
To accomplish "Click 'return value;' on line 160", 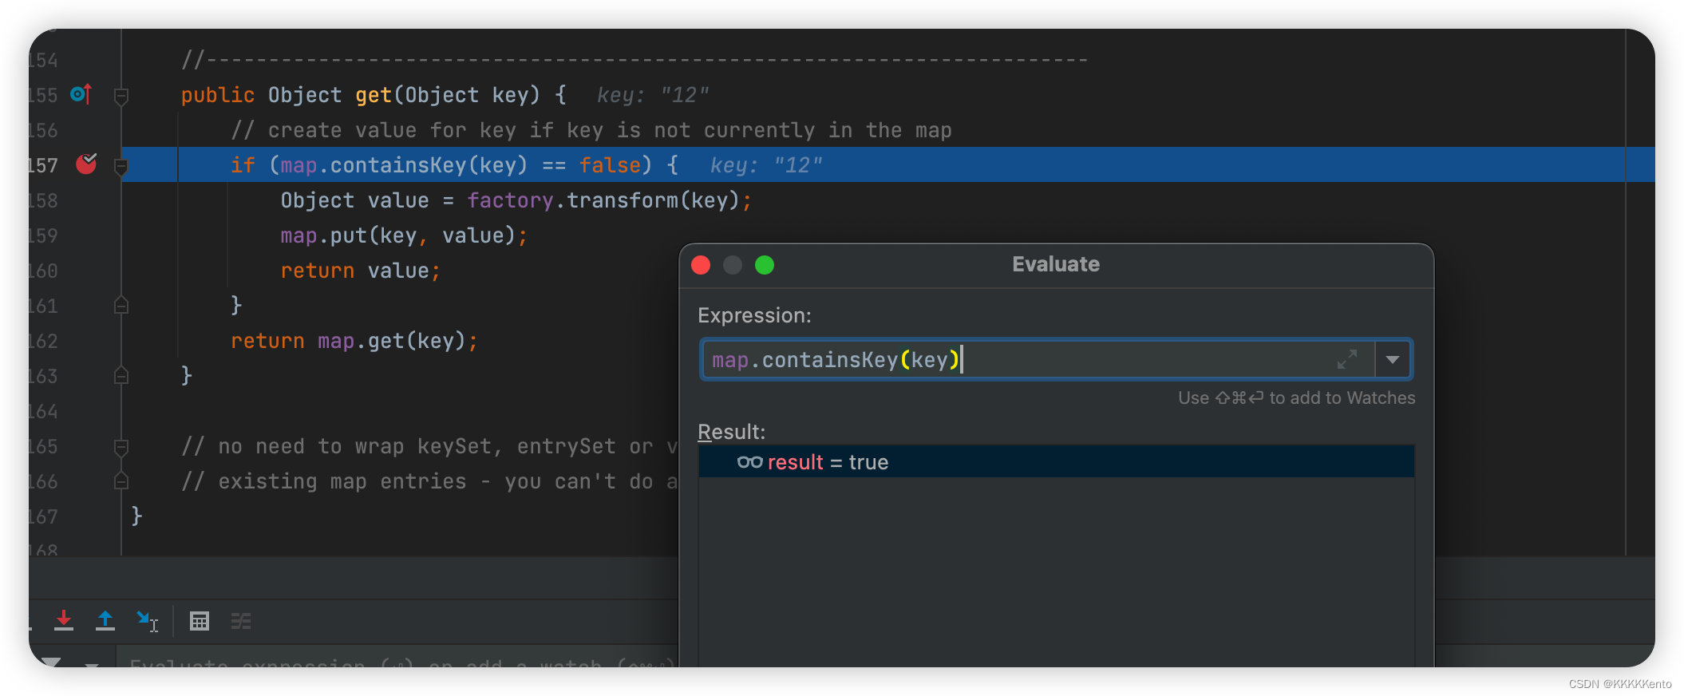I will [x=360, y=271].
